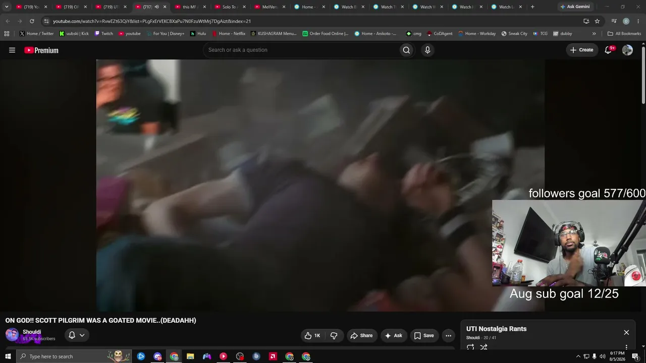Show hidden system tray icons

coord(578,356)
